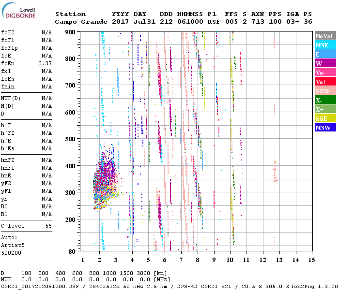The width and height of the screenshot is (339, 290).
Task: Pick the E blue legend entry
Action: click(x=324, y=55)
